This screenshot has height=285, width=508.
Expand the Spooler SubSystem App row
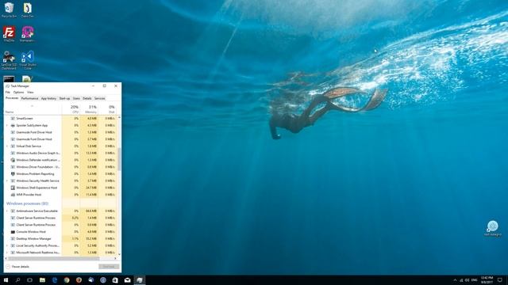click(7, 125)
